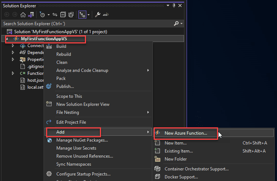Open the Solution Explorer window options dropdown
The image size is (277, 181).
[168, 5]
